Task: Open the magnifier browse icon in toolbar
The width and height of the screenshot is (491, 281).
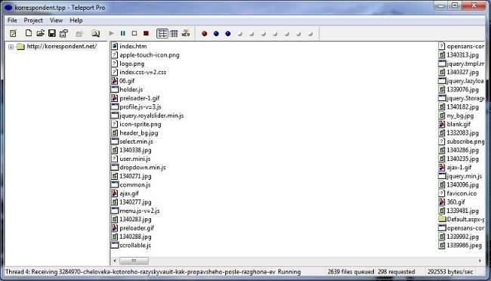Action: point(95,33)
